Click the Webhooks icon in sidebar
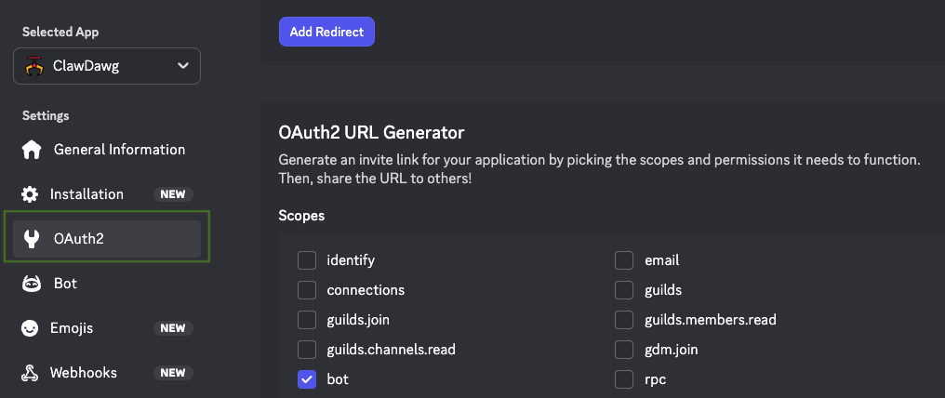This screenshot has height=398, width=945. click(31, 373)
